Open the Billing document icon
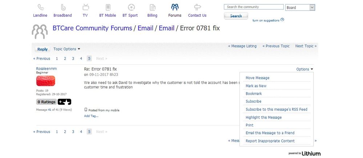The image size is (363, 158). pos(153,7)
